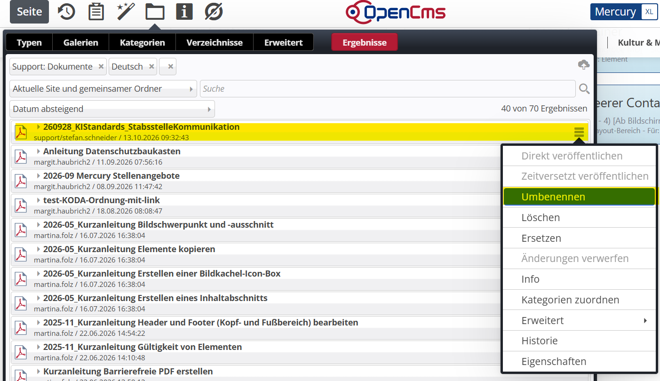This screenshot has height=381, width=660.
Task: Click the Mercury XL template button
Action: [x=624, y=12]
